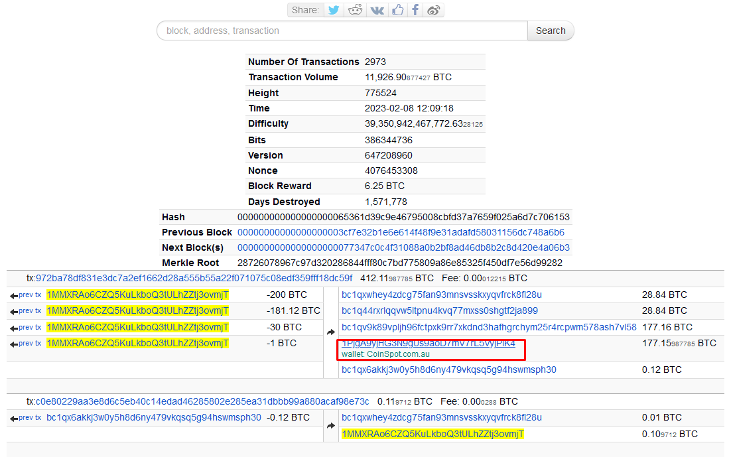This screenshot has width=729, height=463.
Task: Click the Difficulty value
Action: point(424,123)
